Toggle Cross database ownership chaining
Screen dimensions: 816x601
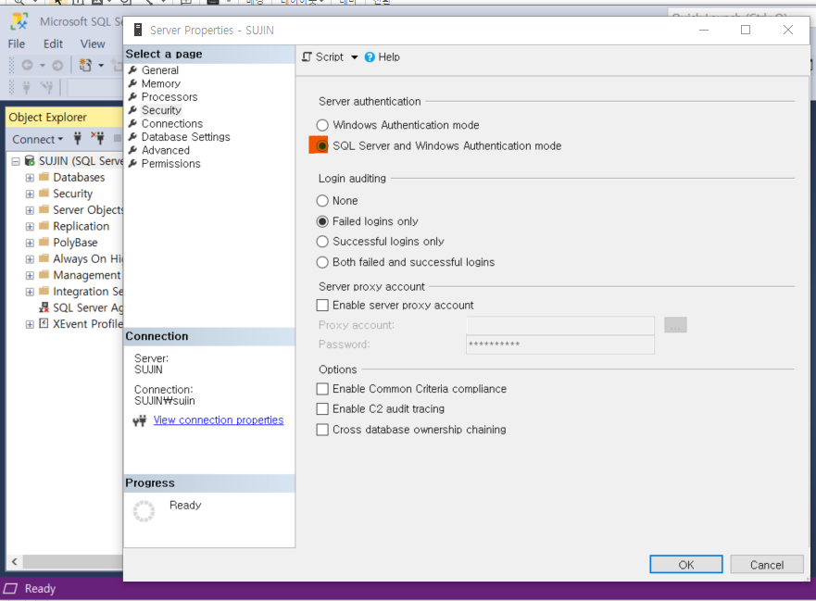point(322,430)
